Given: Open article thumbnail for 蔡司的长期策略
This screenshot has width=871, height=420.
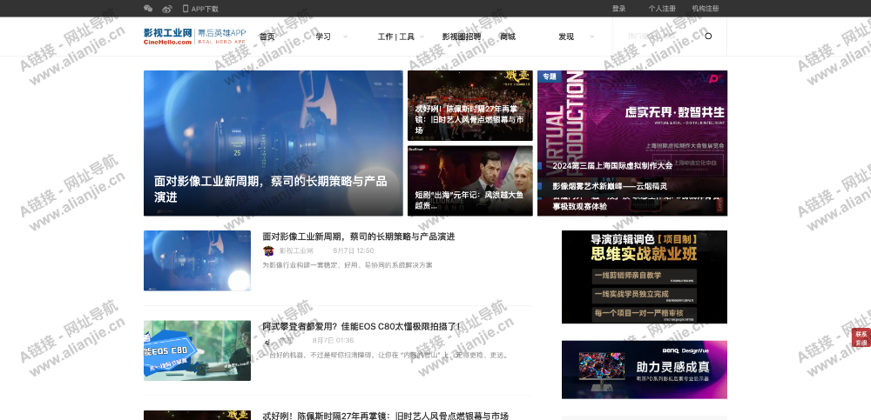Looking at the screenshot, I should [197, 261].
